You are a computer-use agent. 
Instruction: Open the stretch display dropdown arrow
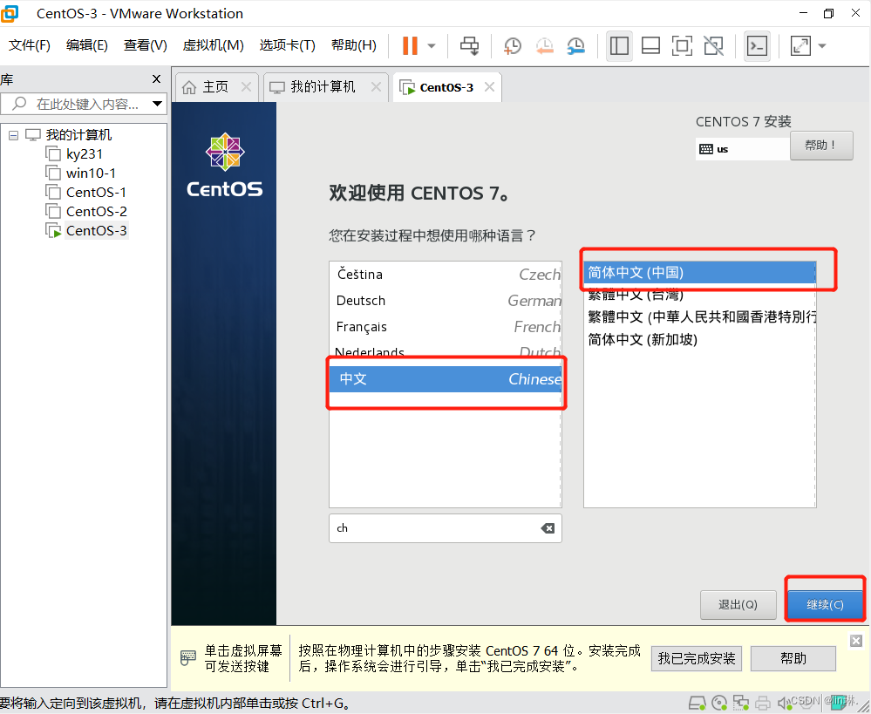[x=823, y=46]
